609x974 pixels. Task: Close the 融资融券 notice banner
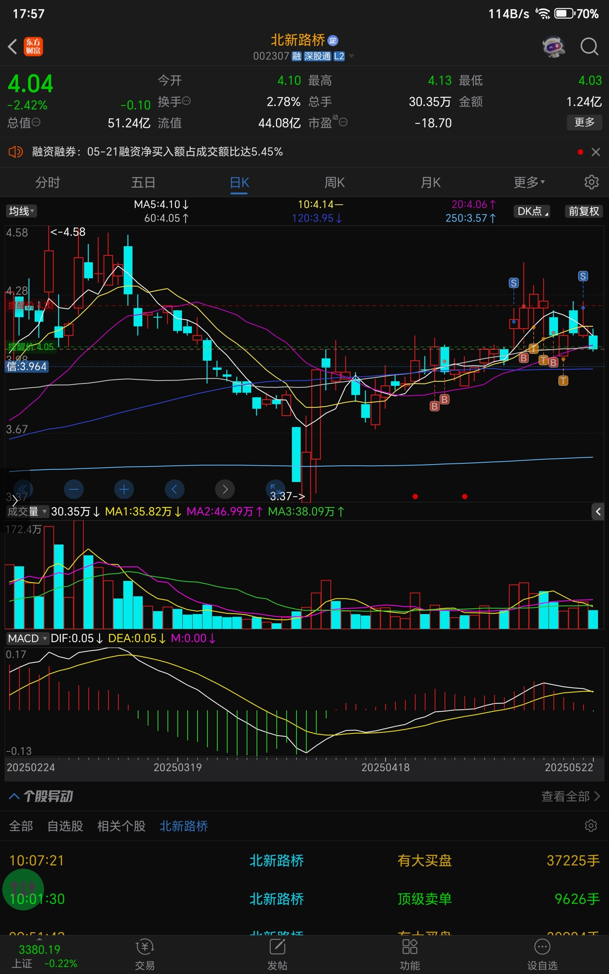pyautogui.click(x=596, y=152)
